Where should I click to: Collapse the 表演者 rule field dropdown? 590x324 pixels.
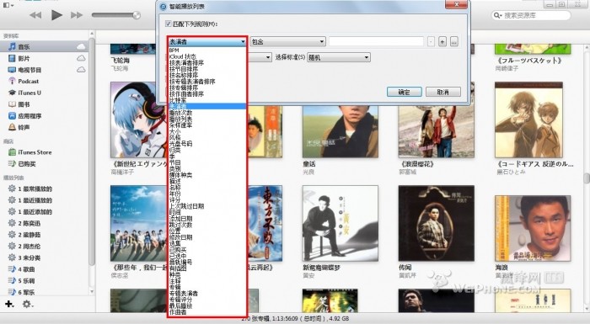[207, 42]
